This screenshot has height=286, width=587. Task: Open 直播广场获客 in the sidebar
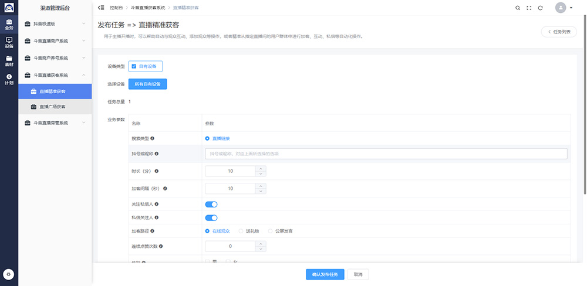point(52,107)
